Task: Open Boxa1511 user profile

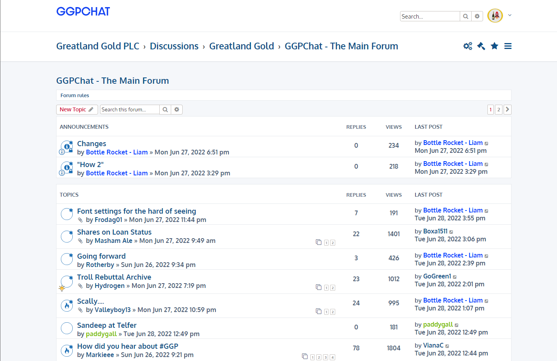Action: 435,231
